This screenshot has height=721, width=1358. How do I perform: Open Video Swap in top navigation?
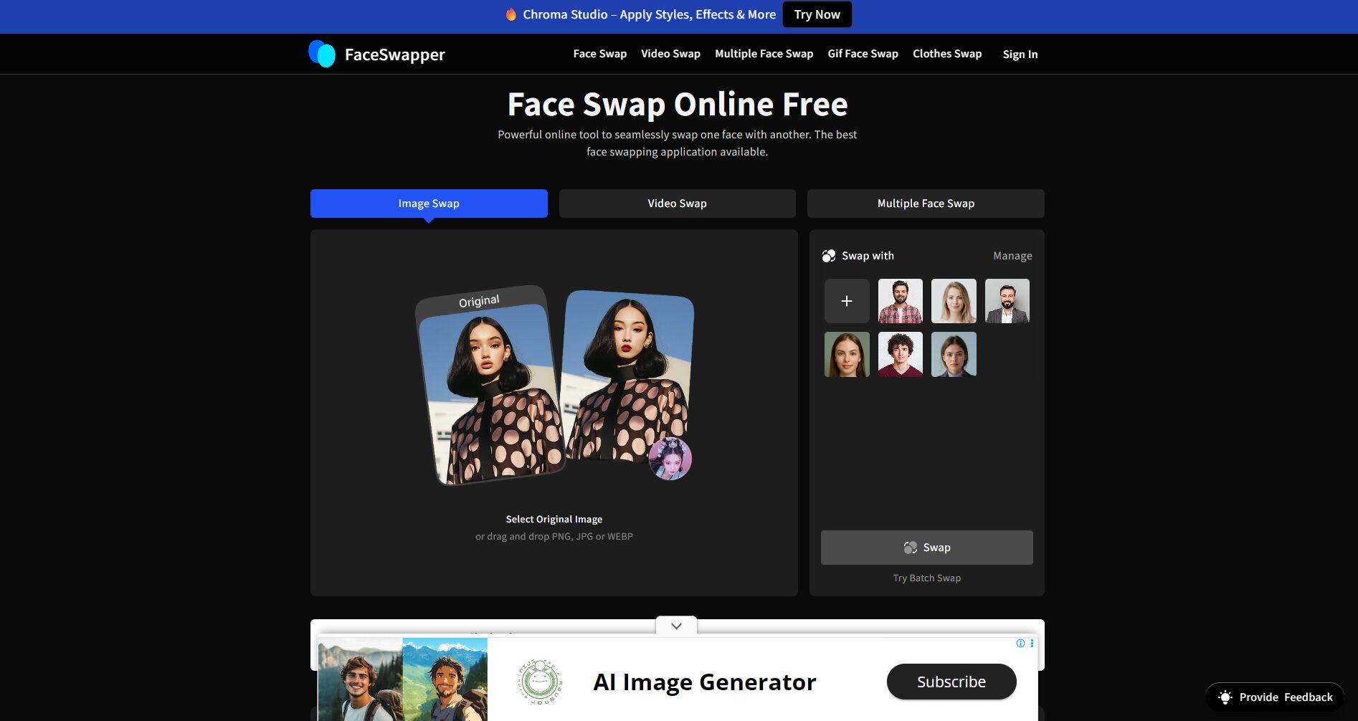point(670,54)
